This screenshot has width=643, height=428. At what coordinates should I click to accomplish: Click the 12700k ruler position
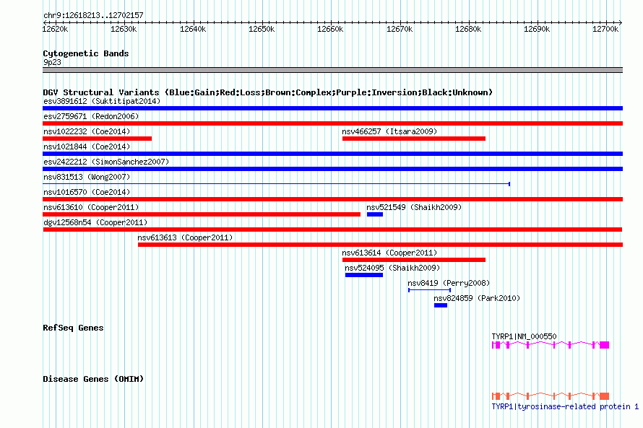click(605, 29)
